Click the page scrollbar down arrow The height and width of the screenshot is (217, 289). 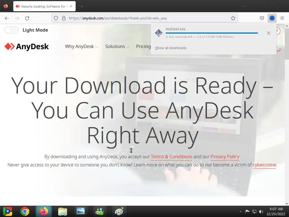click(x=287, y=204)
